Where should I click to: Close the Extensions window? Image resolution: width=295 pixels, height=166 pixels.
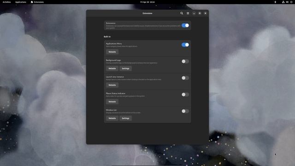click(x=205, y=13)
